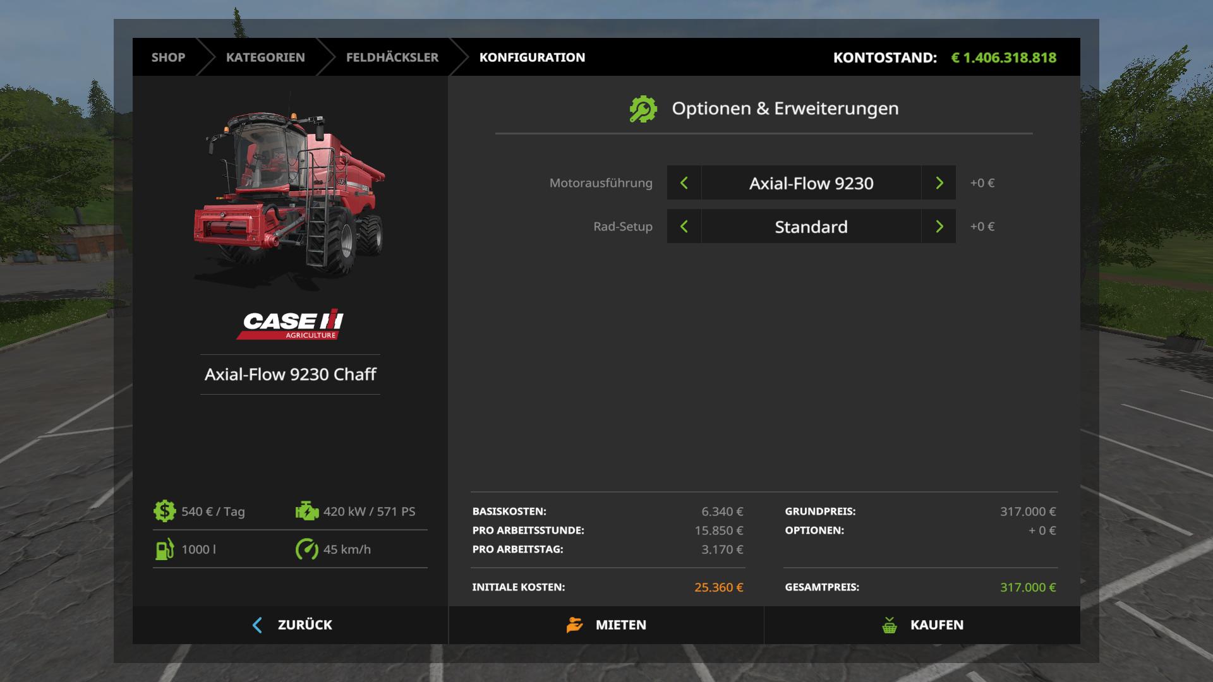1213x682 pixels.
Task: Click the blue Zurück back arrow
Action: pos(257,625)
